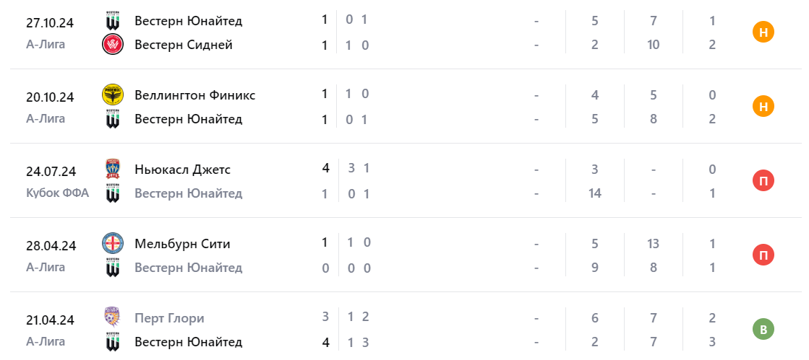Click orange 'Н' badge for 27.10.24 match

[763, 32]
